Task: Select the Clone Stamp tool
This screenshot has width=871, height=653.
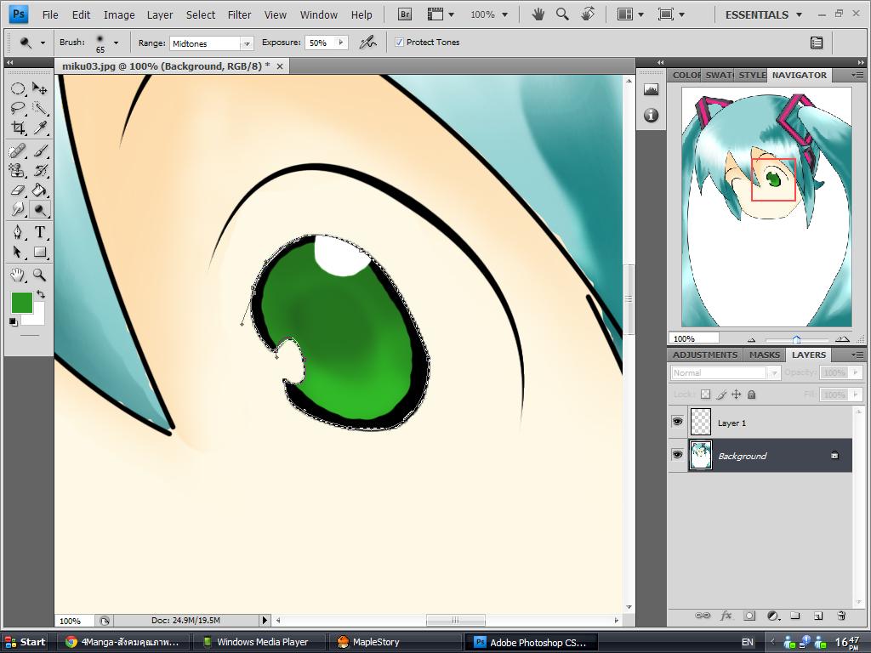Action: click(x=18, y=170)
